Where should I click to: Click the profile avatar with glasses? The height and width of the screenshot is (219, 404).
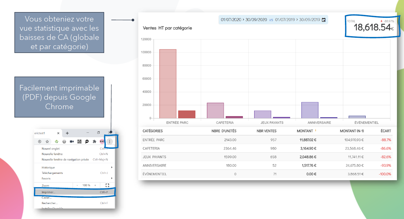(x=102, y=142)
